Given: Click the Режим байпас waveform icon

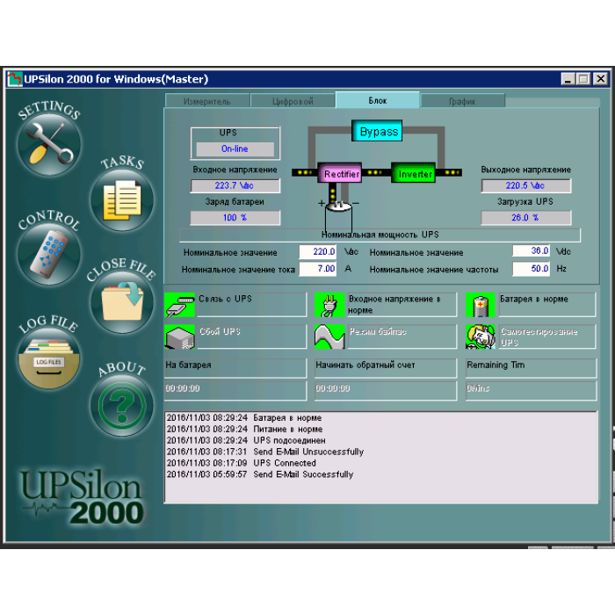Looking at the screenshot, I should pyautogui.click(x=329, y=337).
